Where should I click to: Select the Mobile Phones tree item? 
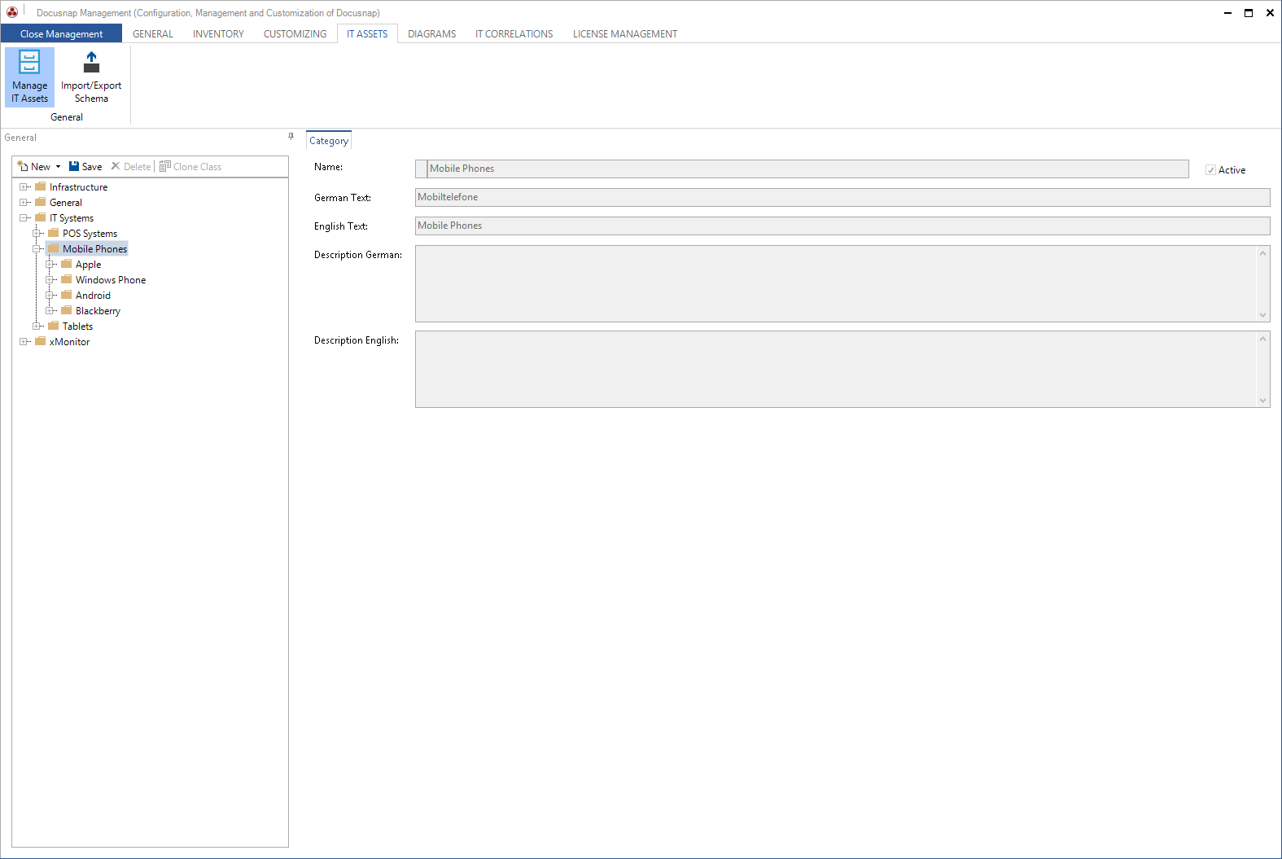click(94, 249)
